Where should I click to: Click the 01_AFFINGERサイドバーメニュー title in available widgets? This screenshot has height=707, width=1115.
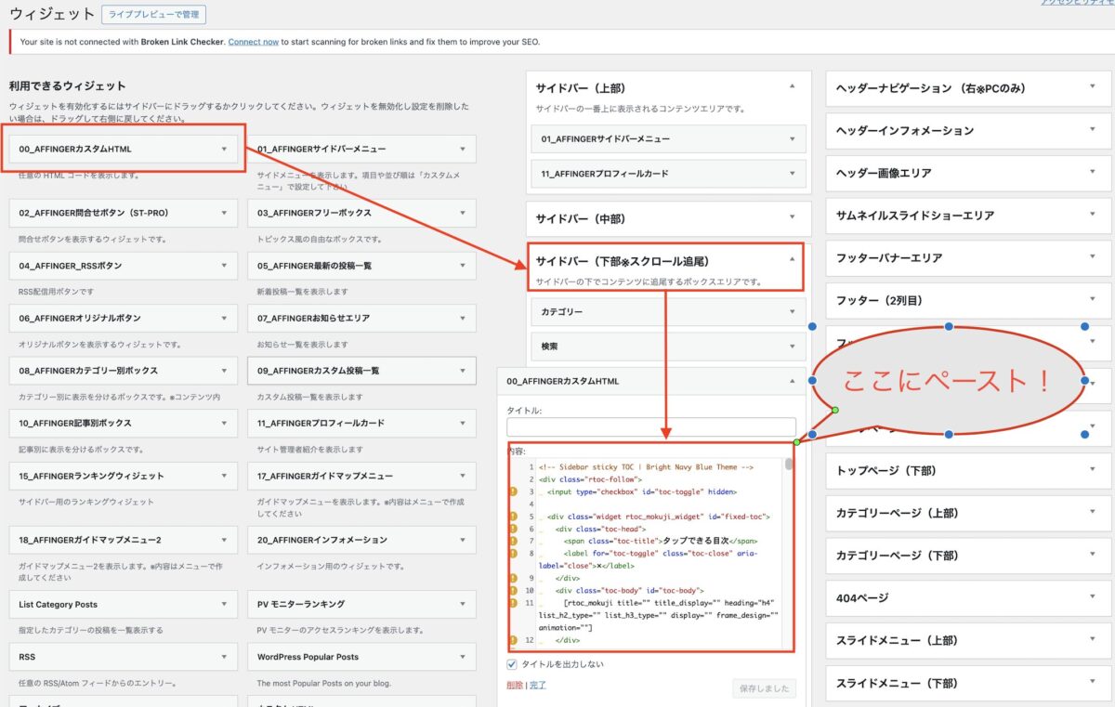[x=321, y=149]
